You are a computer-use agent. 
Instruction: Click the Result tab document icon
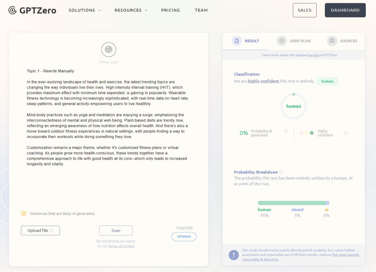[x=237, y=41]
